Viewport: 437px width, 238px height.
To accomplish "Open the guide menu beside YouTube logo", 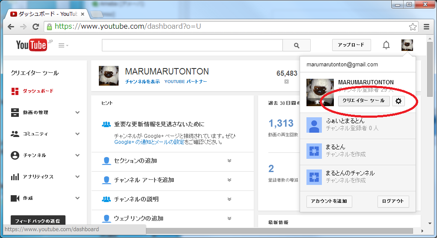I will point(63,45).
